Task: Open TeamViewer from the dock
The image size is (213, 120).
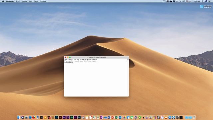Action: (173, 117)
